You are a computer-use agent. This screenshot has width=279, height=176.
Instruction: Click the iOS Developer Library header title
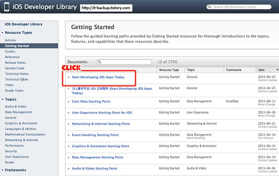tap(45, 7)
